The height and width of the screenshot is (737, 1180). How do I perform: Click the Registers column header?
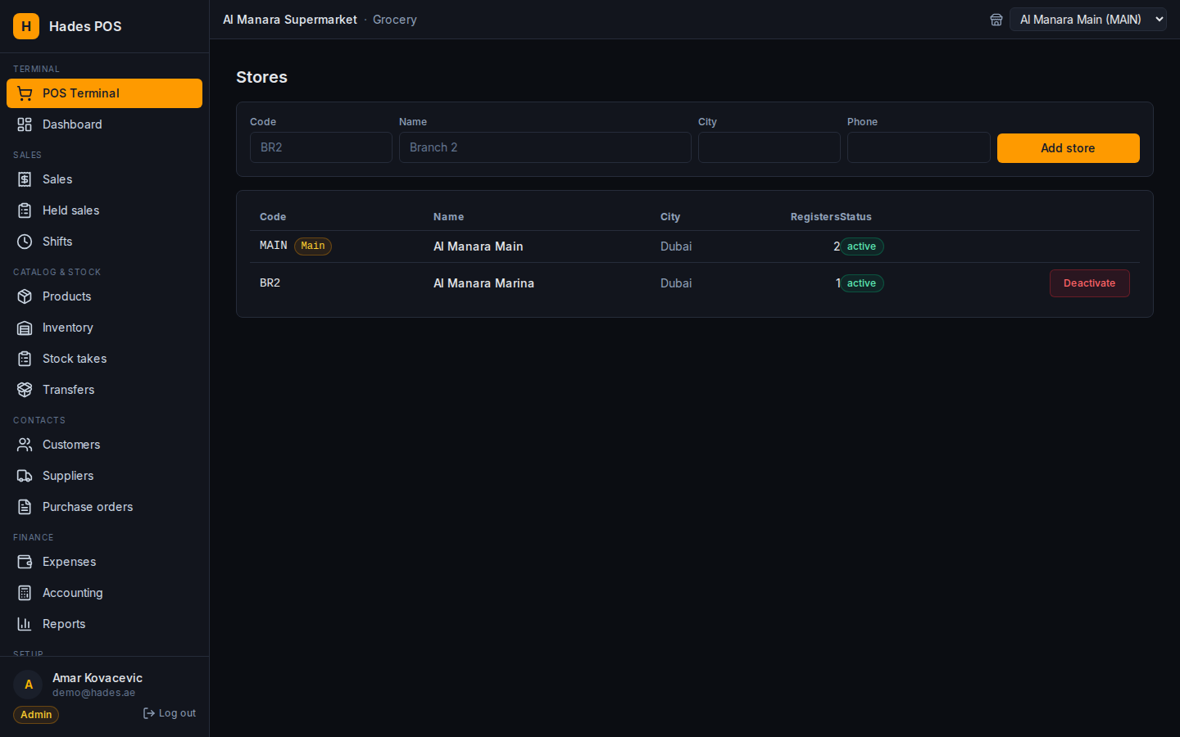(815, 217)
